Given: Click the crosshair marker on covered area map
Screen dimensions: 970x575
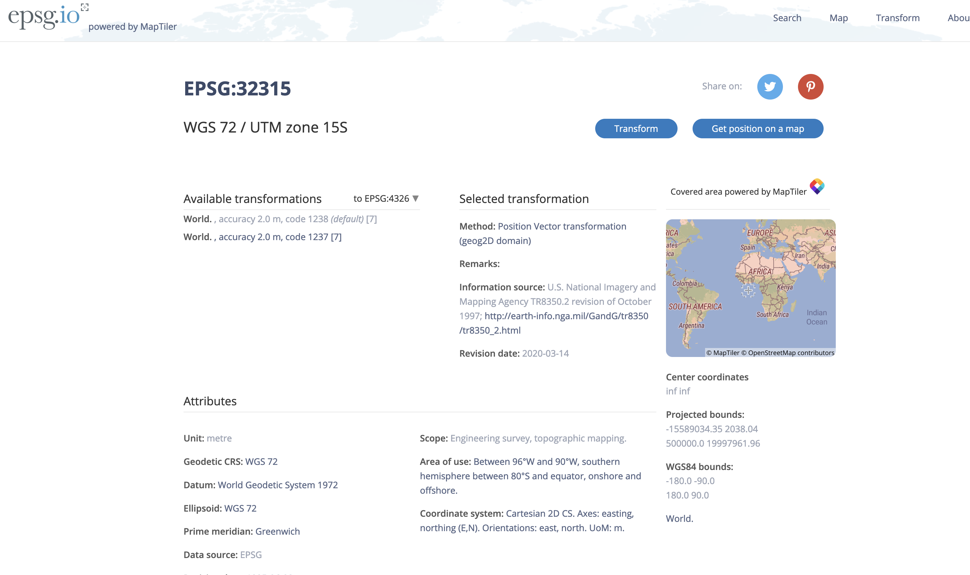Looking at the screenshot, I should click(x=748, y=290).
